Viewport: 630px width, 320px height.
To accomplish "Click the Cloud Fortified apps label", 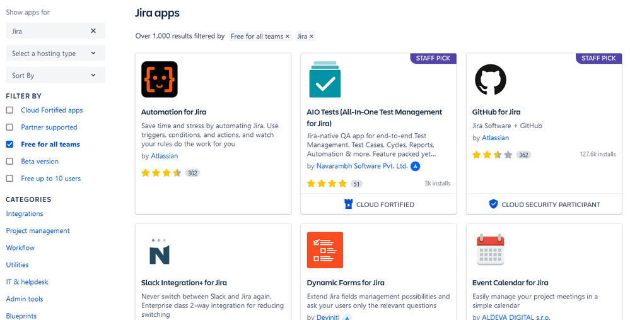I will [52, 110].
